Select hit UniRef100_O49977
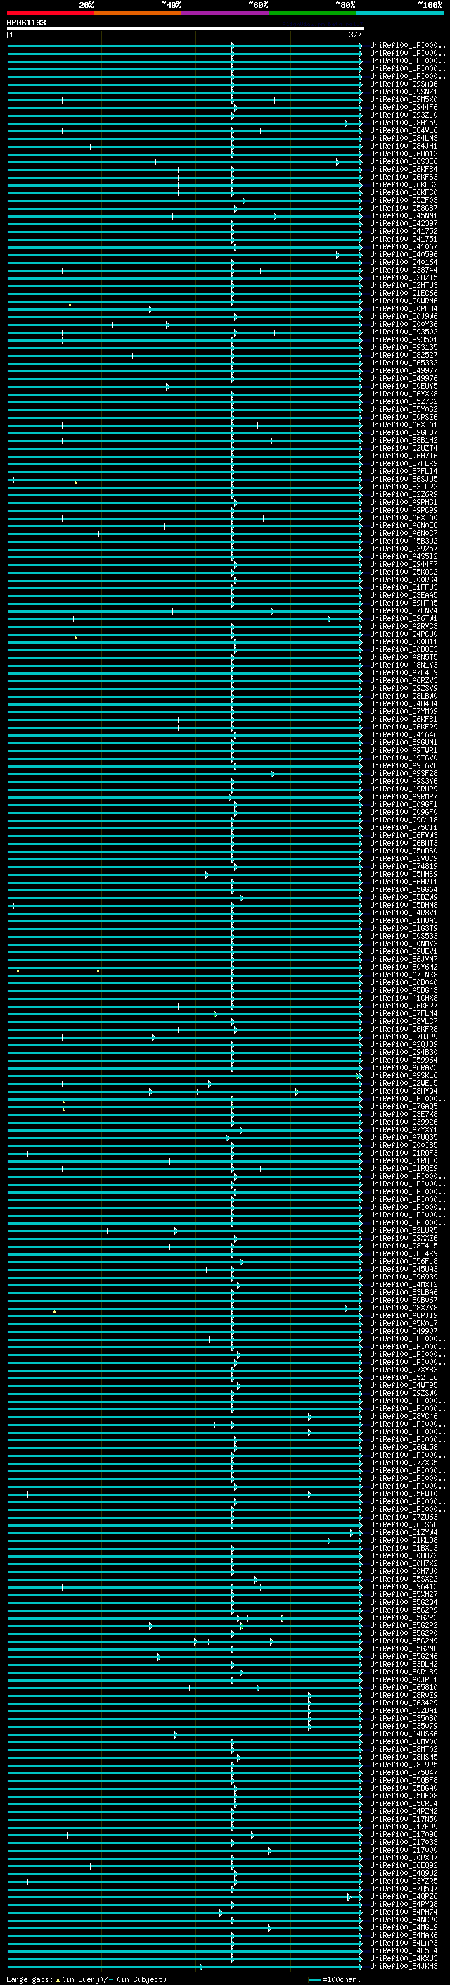Image resolution: width=450 pixels, height=1985 pixels. click(403, 370)
